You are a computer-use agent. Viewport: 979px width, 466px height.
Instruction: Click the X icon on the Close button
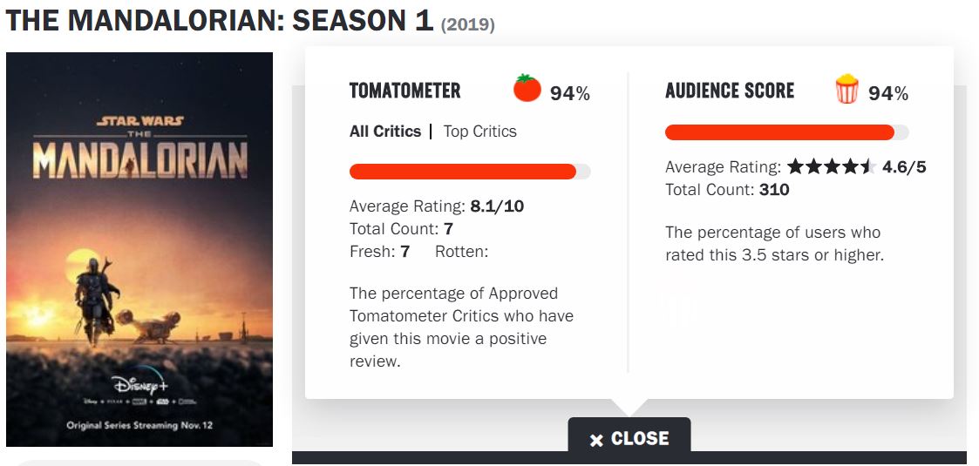coord(596,440)
